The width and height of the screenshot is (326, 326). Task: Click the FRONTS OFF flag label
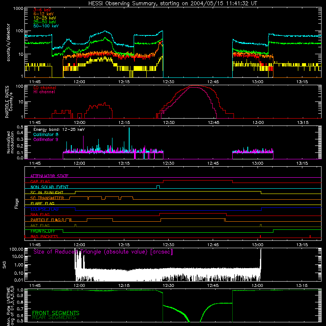pos(43,231)
